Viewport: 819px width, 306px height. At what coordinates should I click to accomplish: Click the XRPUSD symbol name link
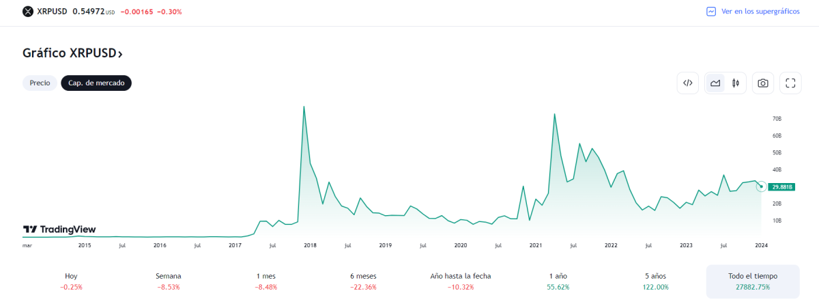tap(52, 12)
